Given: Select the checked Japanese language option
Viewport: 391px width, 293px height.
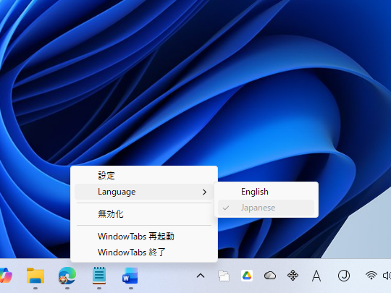Looking at the screenshot, I should pos(266,208).
